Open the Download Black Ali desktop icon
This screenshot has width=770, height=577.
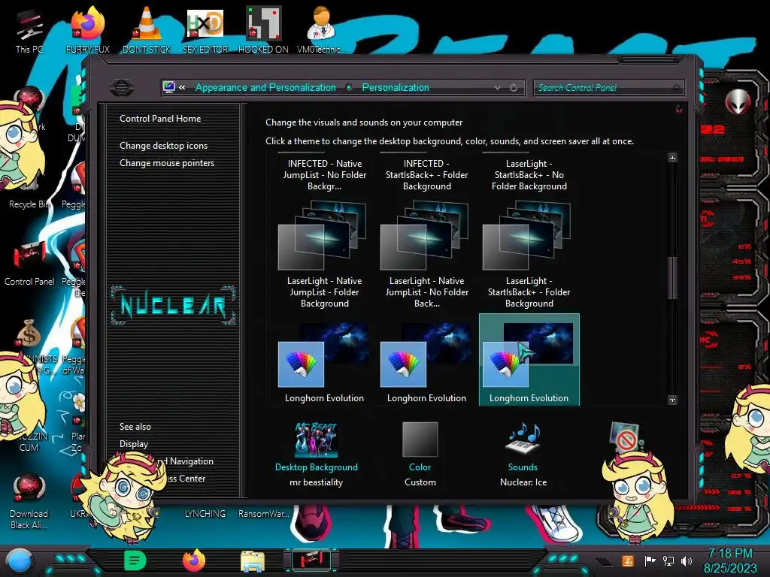(x=29, y=501)
